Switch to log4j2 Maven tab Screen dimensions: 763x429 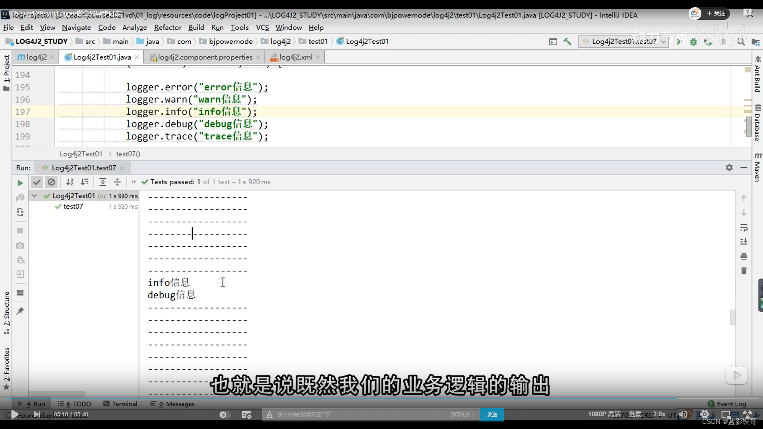pos(36,57)
